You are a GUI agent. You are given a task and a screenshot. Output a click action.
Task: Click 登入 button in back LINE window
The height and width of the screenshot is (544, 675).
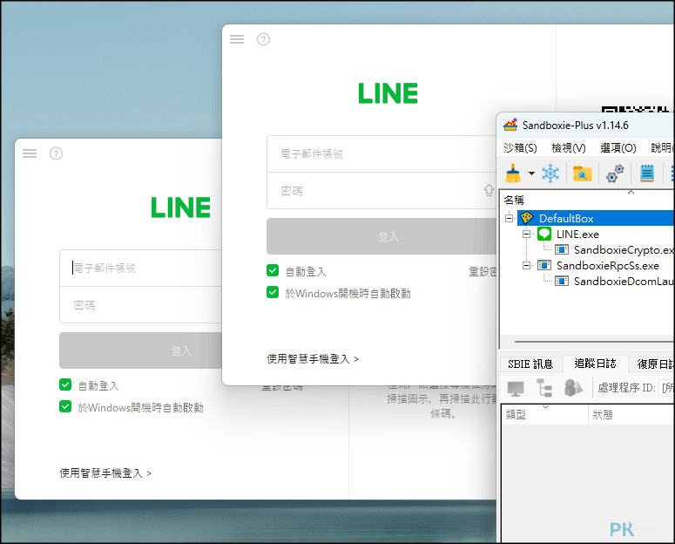click(140, 350)
